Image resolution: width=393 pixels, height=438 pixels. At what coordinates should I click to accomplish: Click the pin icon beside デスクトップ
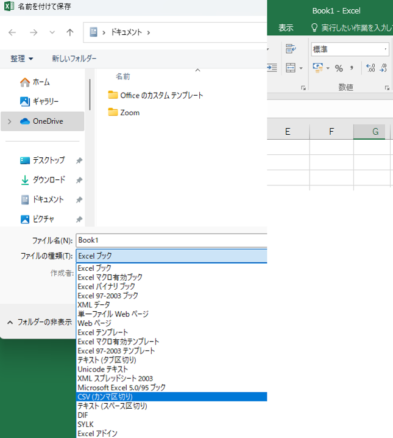[79, 160]
